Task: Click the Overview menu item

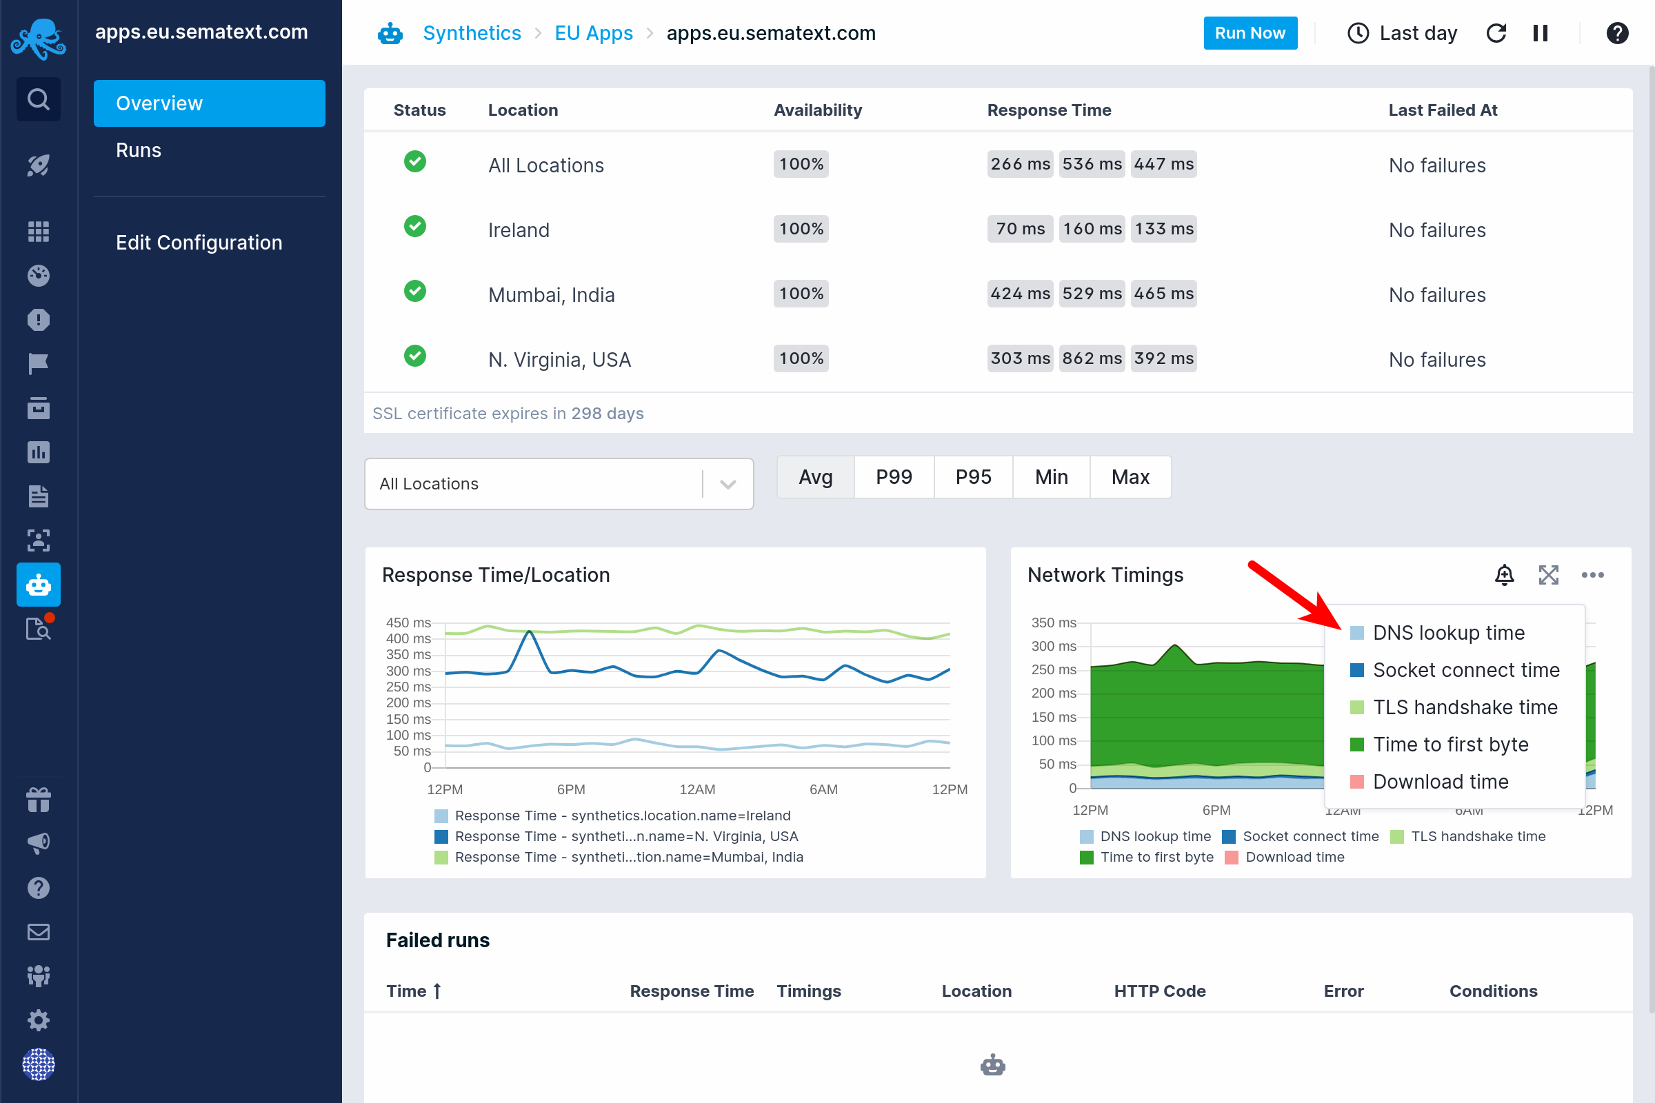Action: coord(207,103)
